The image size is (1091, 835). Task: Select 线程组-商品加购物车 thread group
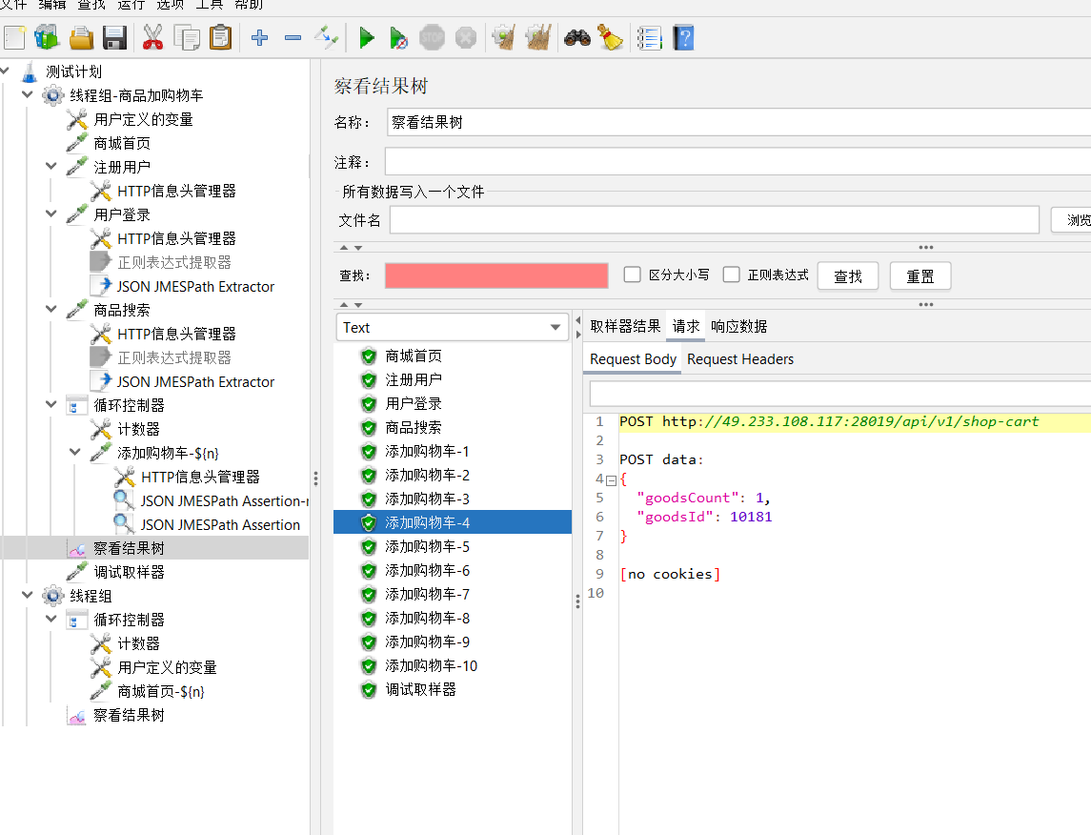[x=136, y=95]
